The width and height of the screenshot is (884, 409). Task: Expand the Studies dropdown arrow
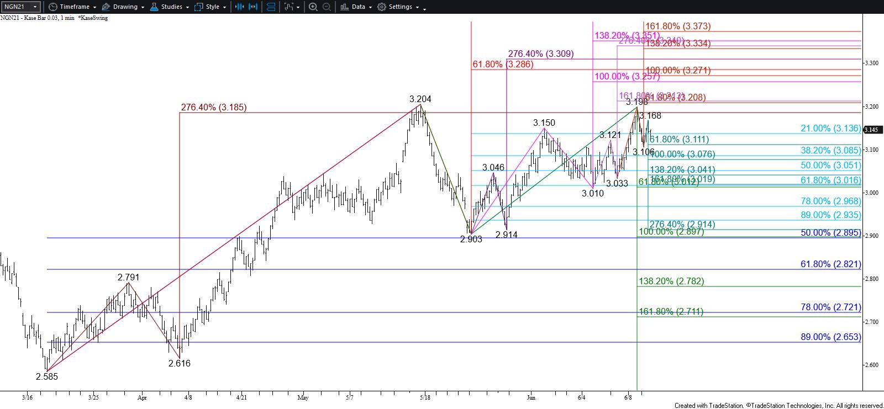[x=188, y=7]
